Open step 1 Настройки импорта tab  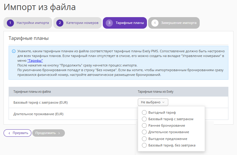click(28, 23)
